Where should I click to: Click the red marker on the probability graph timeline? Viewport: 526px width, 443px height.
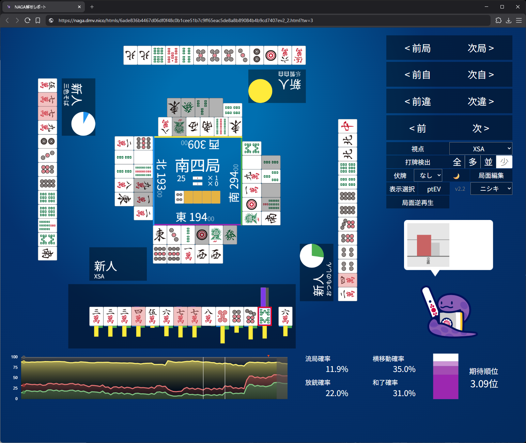[268, 356]
